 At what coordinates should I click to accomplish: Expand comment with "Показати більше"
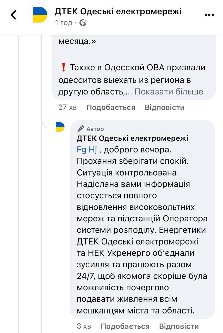click(x=169, y=92)
